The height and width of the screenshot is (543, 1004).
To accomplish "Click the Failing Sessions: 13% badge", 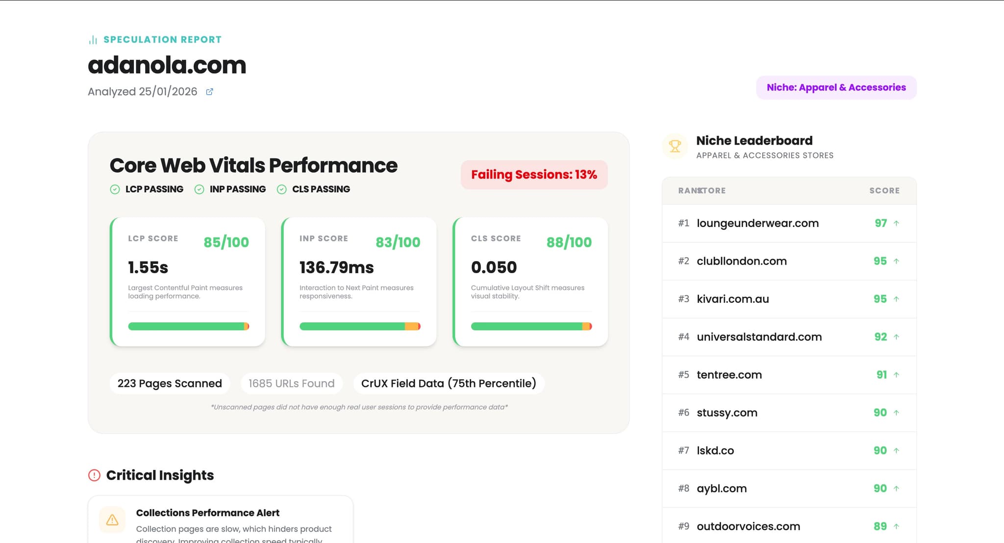I will (534, 175).
